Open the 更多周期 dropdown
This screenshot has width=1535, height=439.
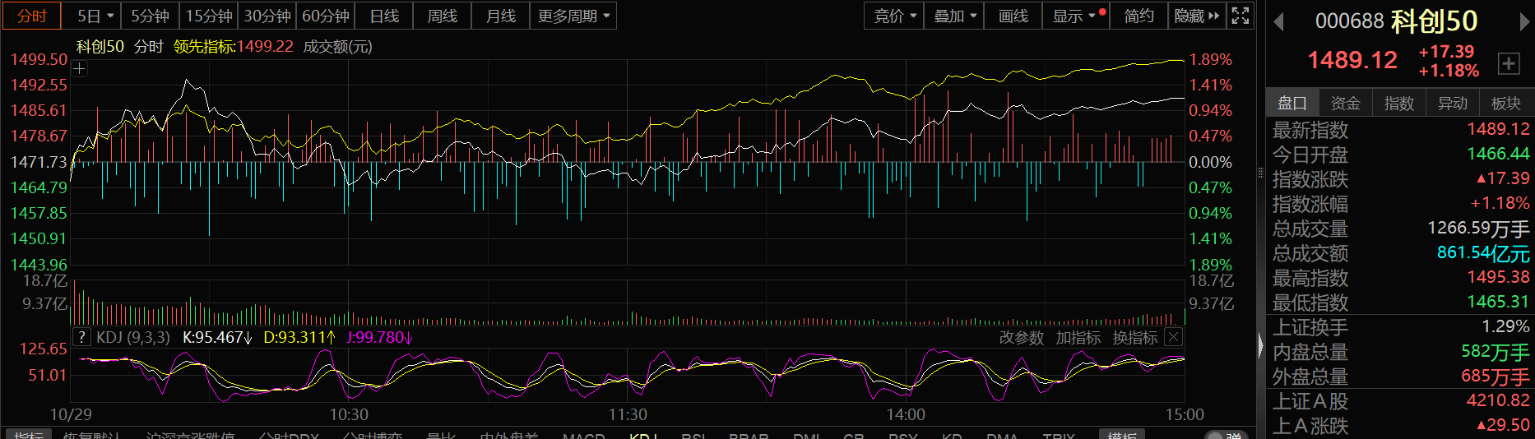[x=573, y=16]
